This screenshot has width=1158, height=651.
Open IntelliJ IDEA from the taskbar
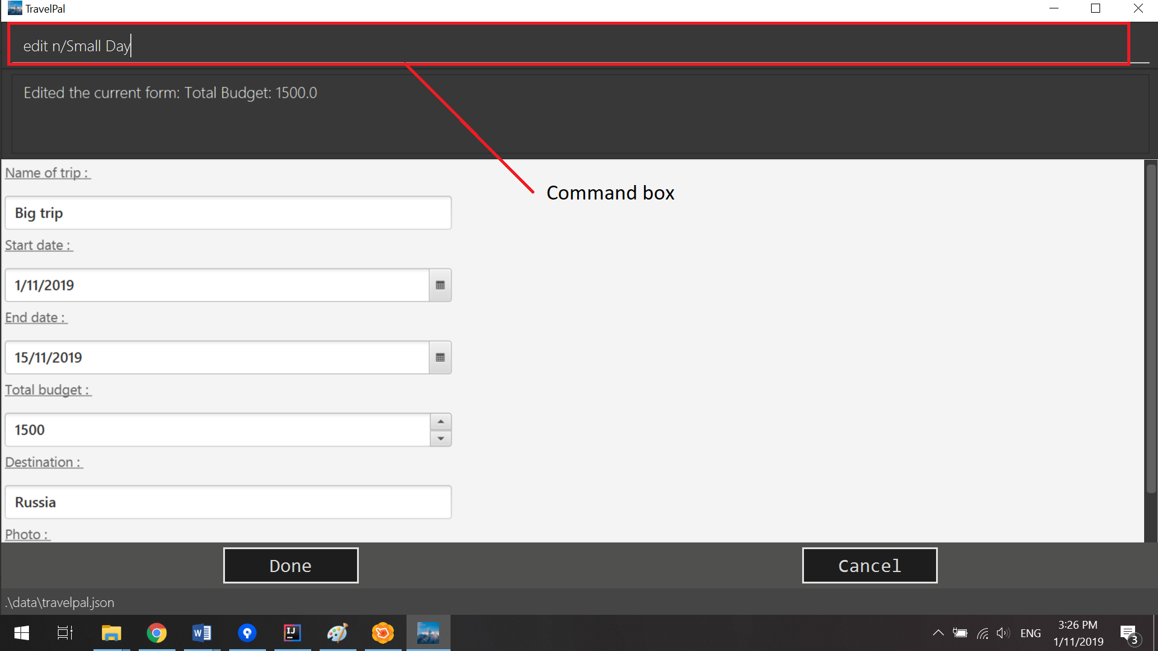293,633
